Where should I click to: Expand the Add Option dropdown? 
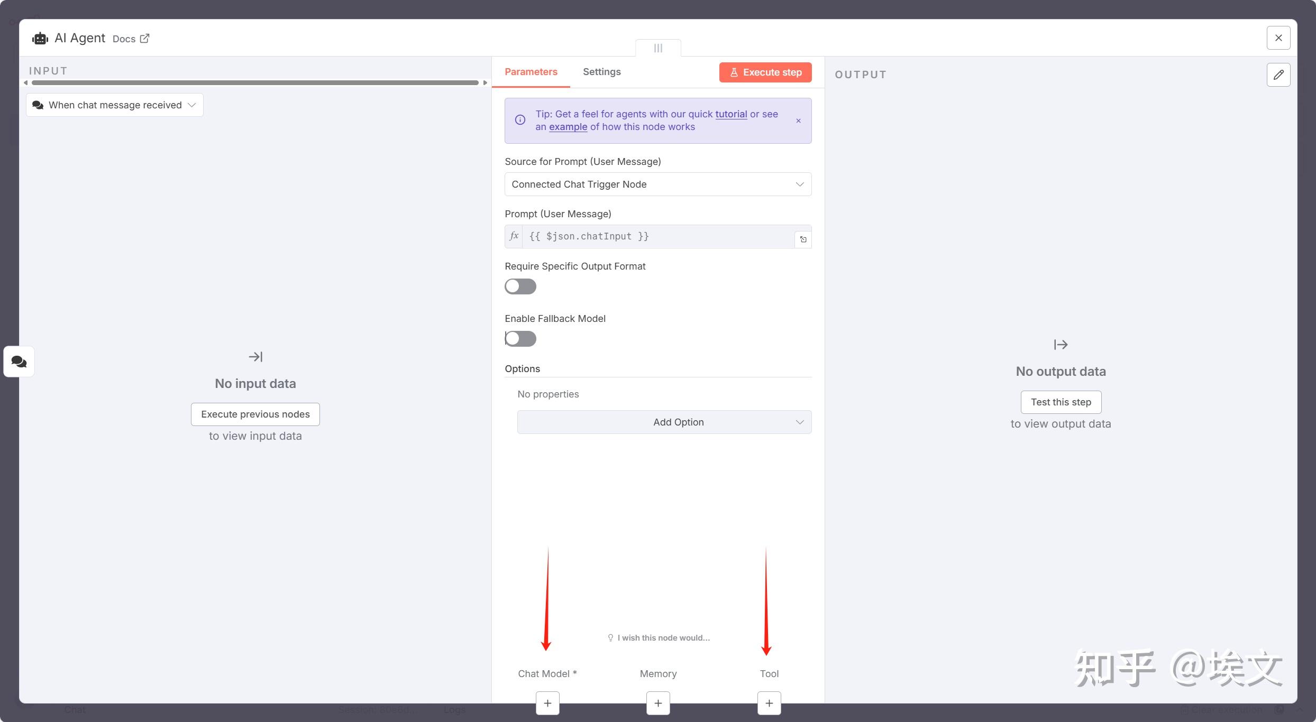(664, 422)
